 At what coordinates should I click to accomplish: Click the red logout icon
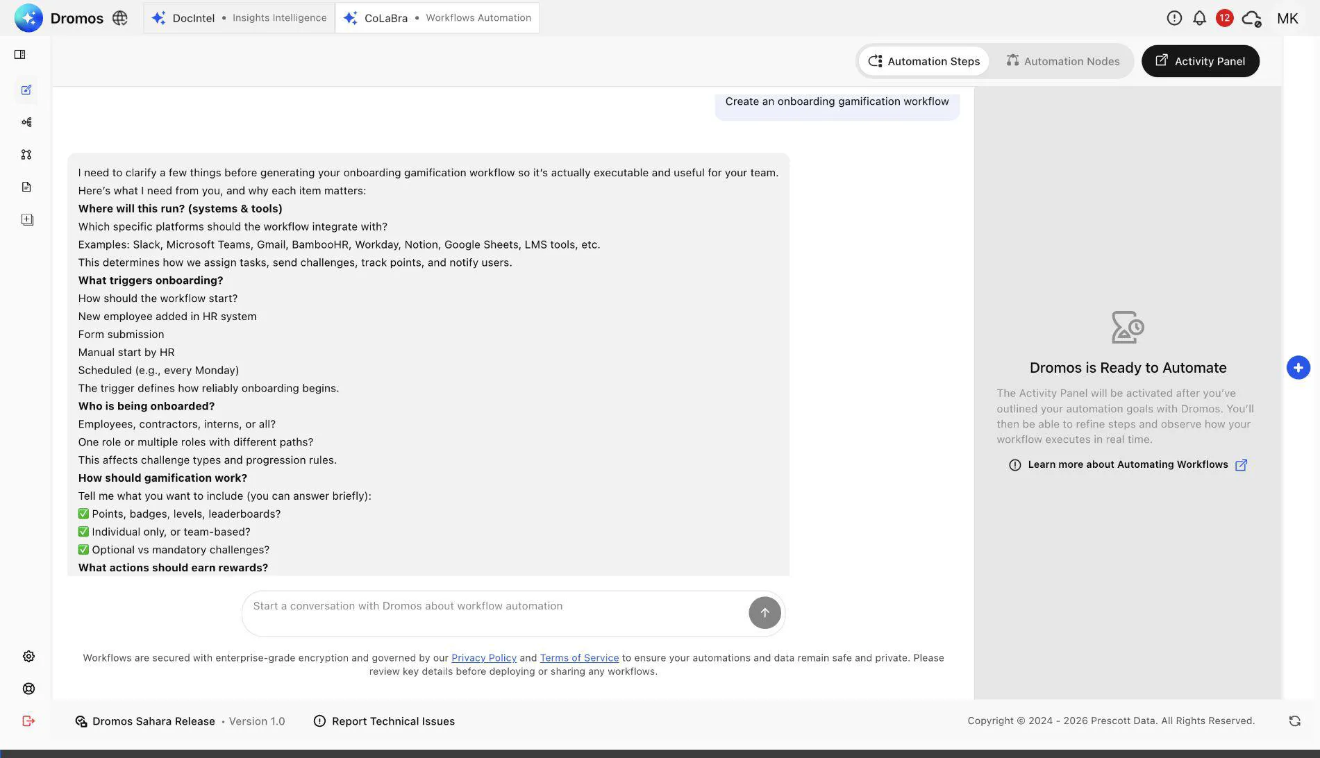(28, 721)
